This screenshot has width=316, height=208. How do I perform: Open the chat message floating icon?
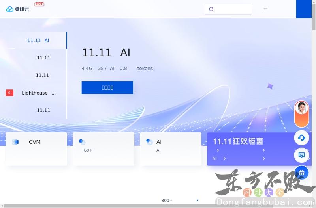(302, 155)
